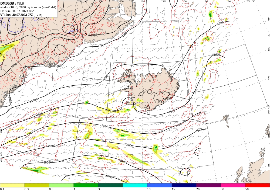Click the red 50+ legend segment
The width and height of the screenshot is (270, 191).
pos(258,185)
